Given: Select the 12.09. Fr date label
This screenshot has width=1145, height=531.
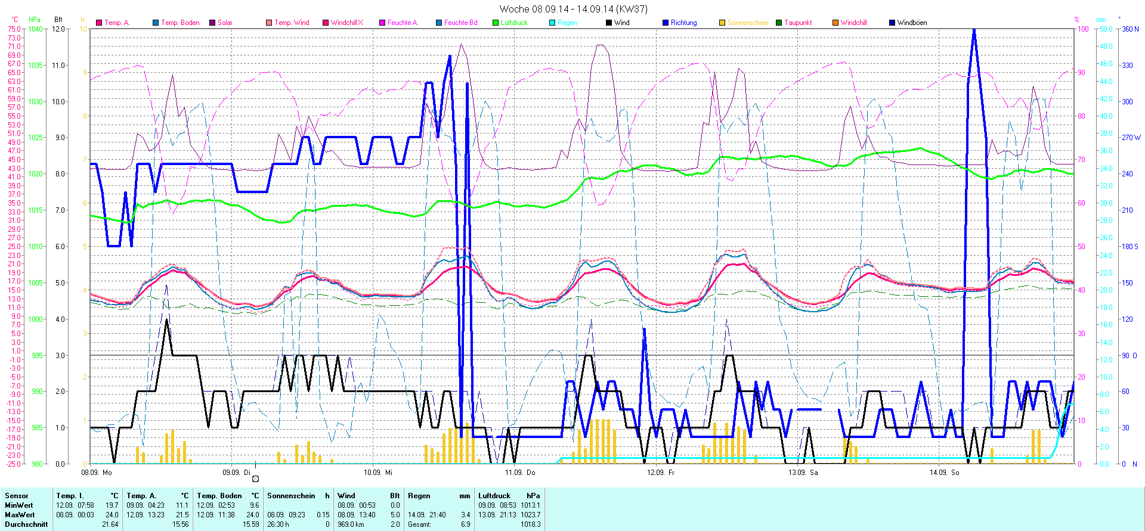Looking at the screenshot, I should pos(661,473).
